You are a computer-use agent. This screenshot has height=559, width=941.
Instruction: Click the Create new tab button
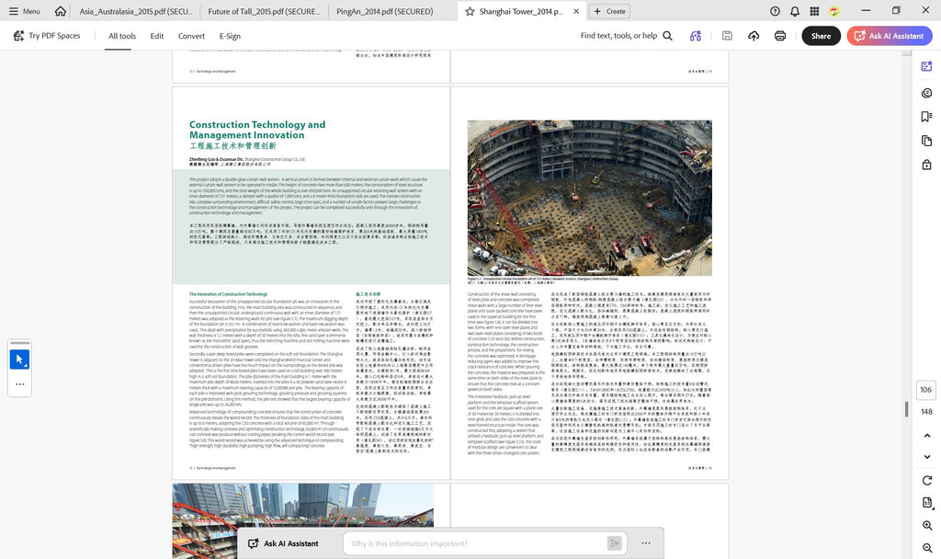coord(610,11)
